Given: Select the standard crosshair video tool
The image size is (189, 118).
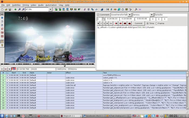Looking at the screenshot, I should [2, 14].
